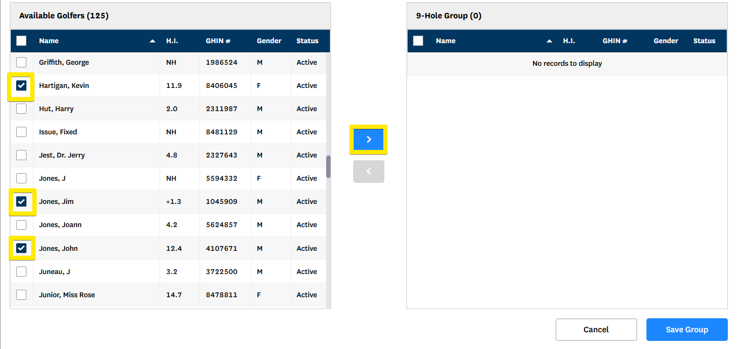
Task: Sort 9-Hole Group by GHIN # header
Action: point(615,41)
